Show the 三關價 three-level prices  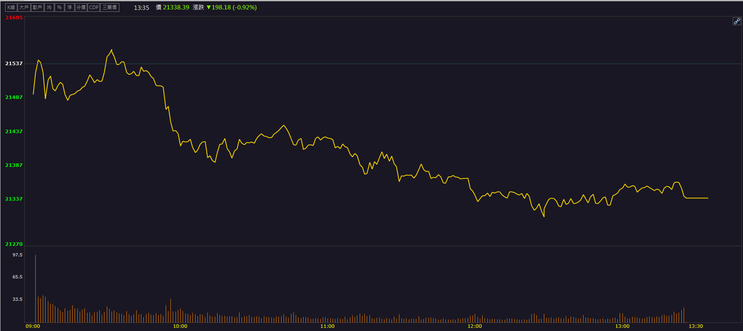point(110,7)
